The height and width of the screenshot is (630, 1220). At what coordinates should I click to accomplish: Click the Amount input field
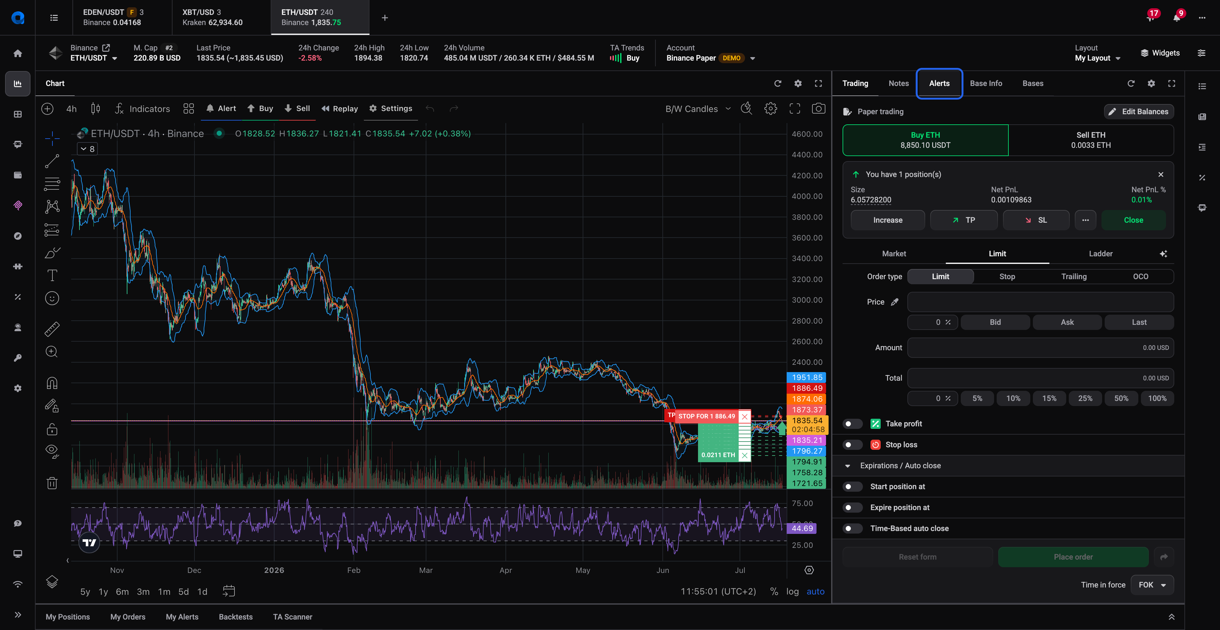click(x=1040, y=348)
